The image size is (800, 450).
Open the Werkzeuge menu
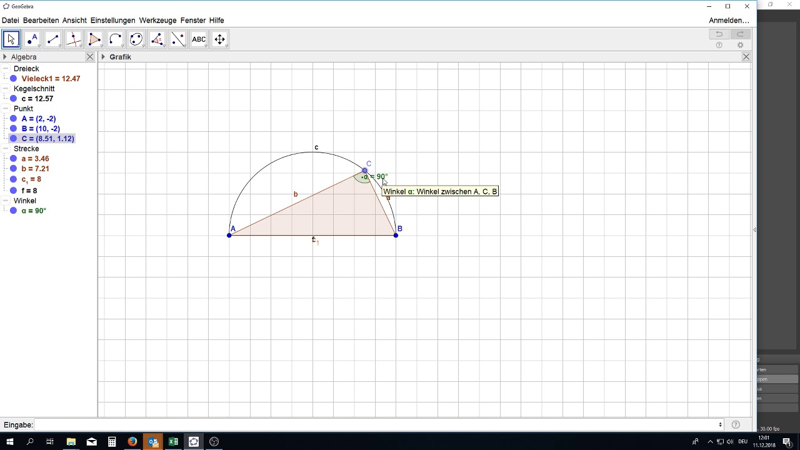158,21
